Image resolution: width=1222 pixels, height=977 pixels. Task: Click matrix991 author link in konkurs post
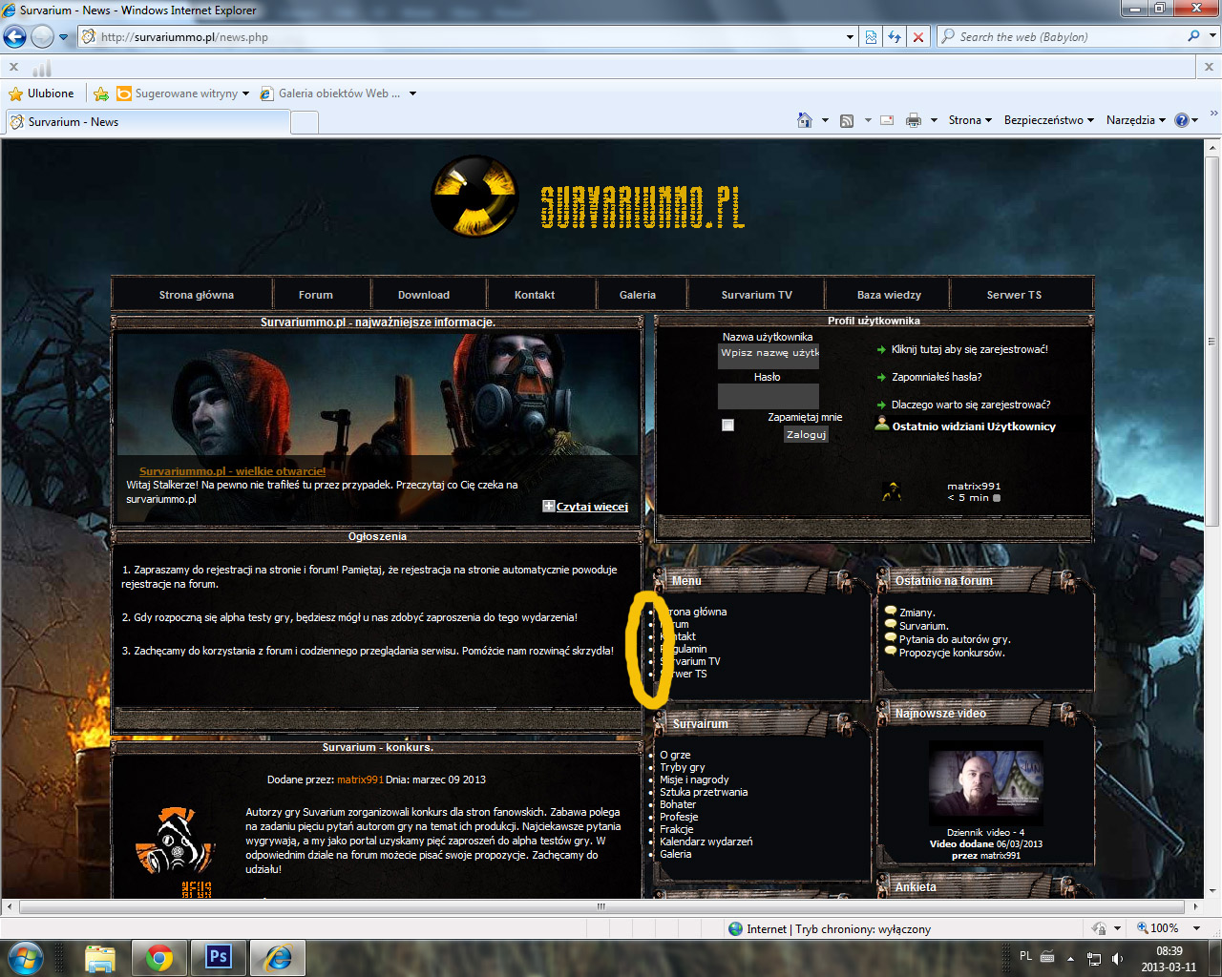coord(360,780)
